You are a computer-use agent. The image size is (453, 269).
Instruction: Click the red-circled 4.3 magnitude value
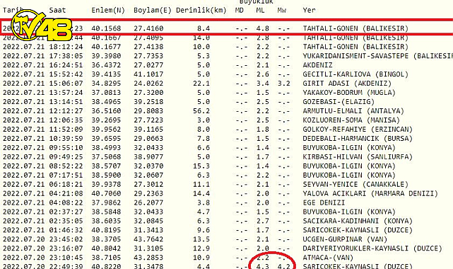coord(262,266)
